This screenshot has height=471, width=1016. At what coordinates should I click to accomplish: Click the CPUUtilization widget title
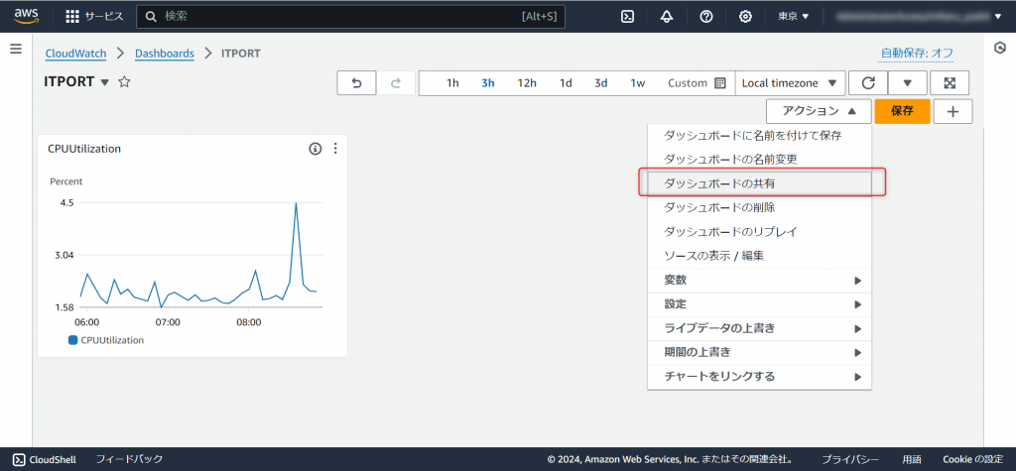click(84, 149)
